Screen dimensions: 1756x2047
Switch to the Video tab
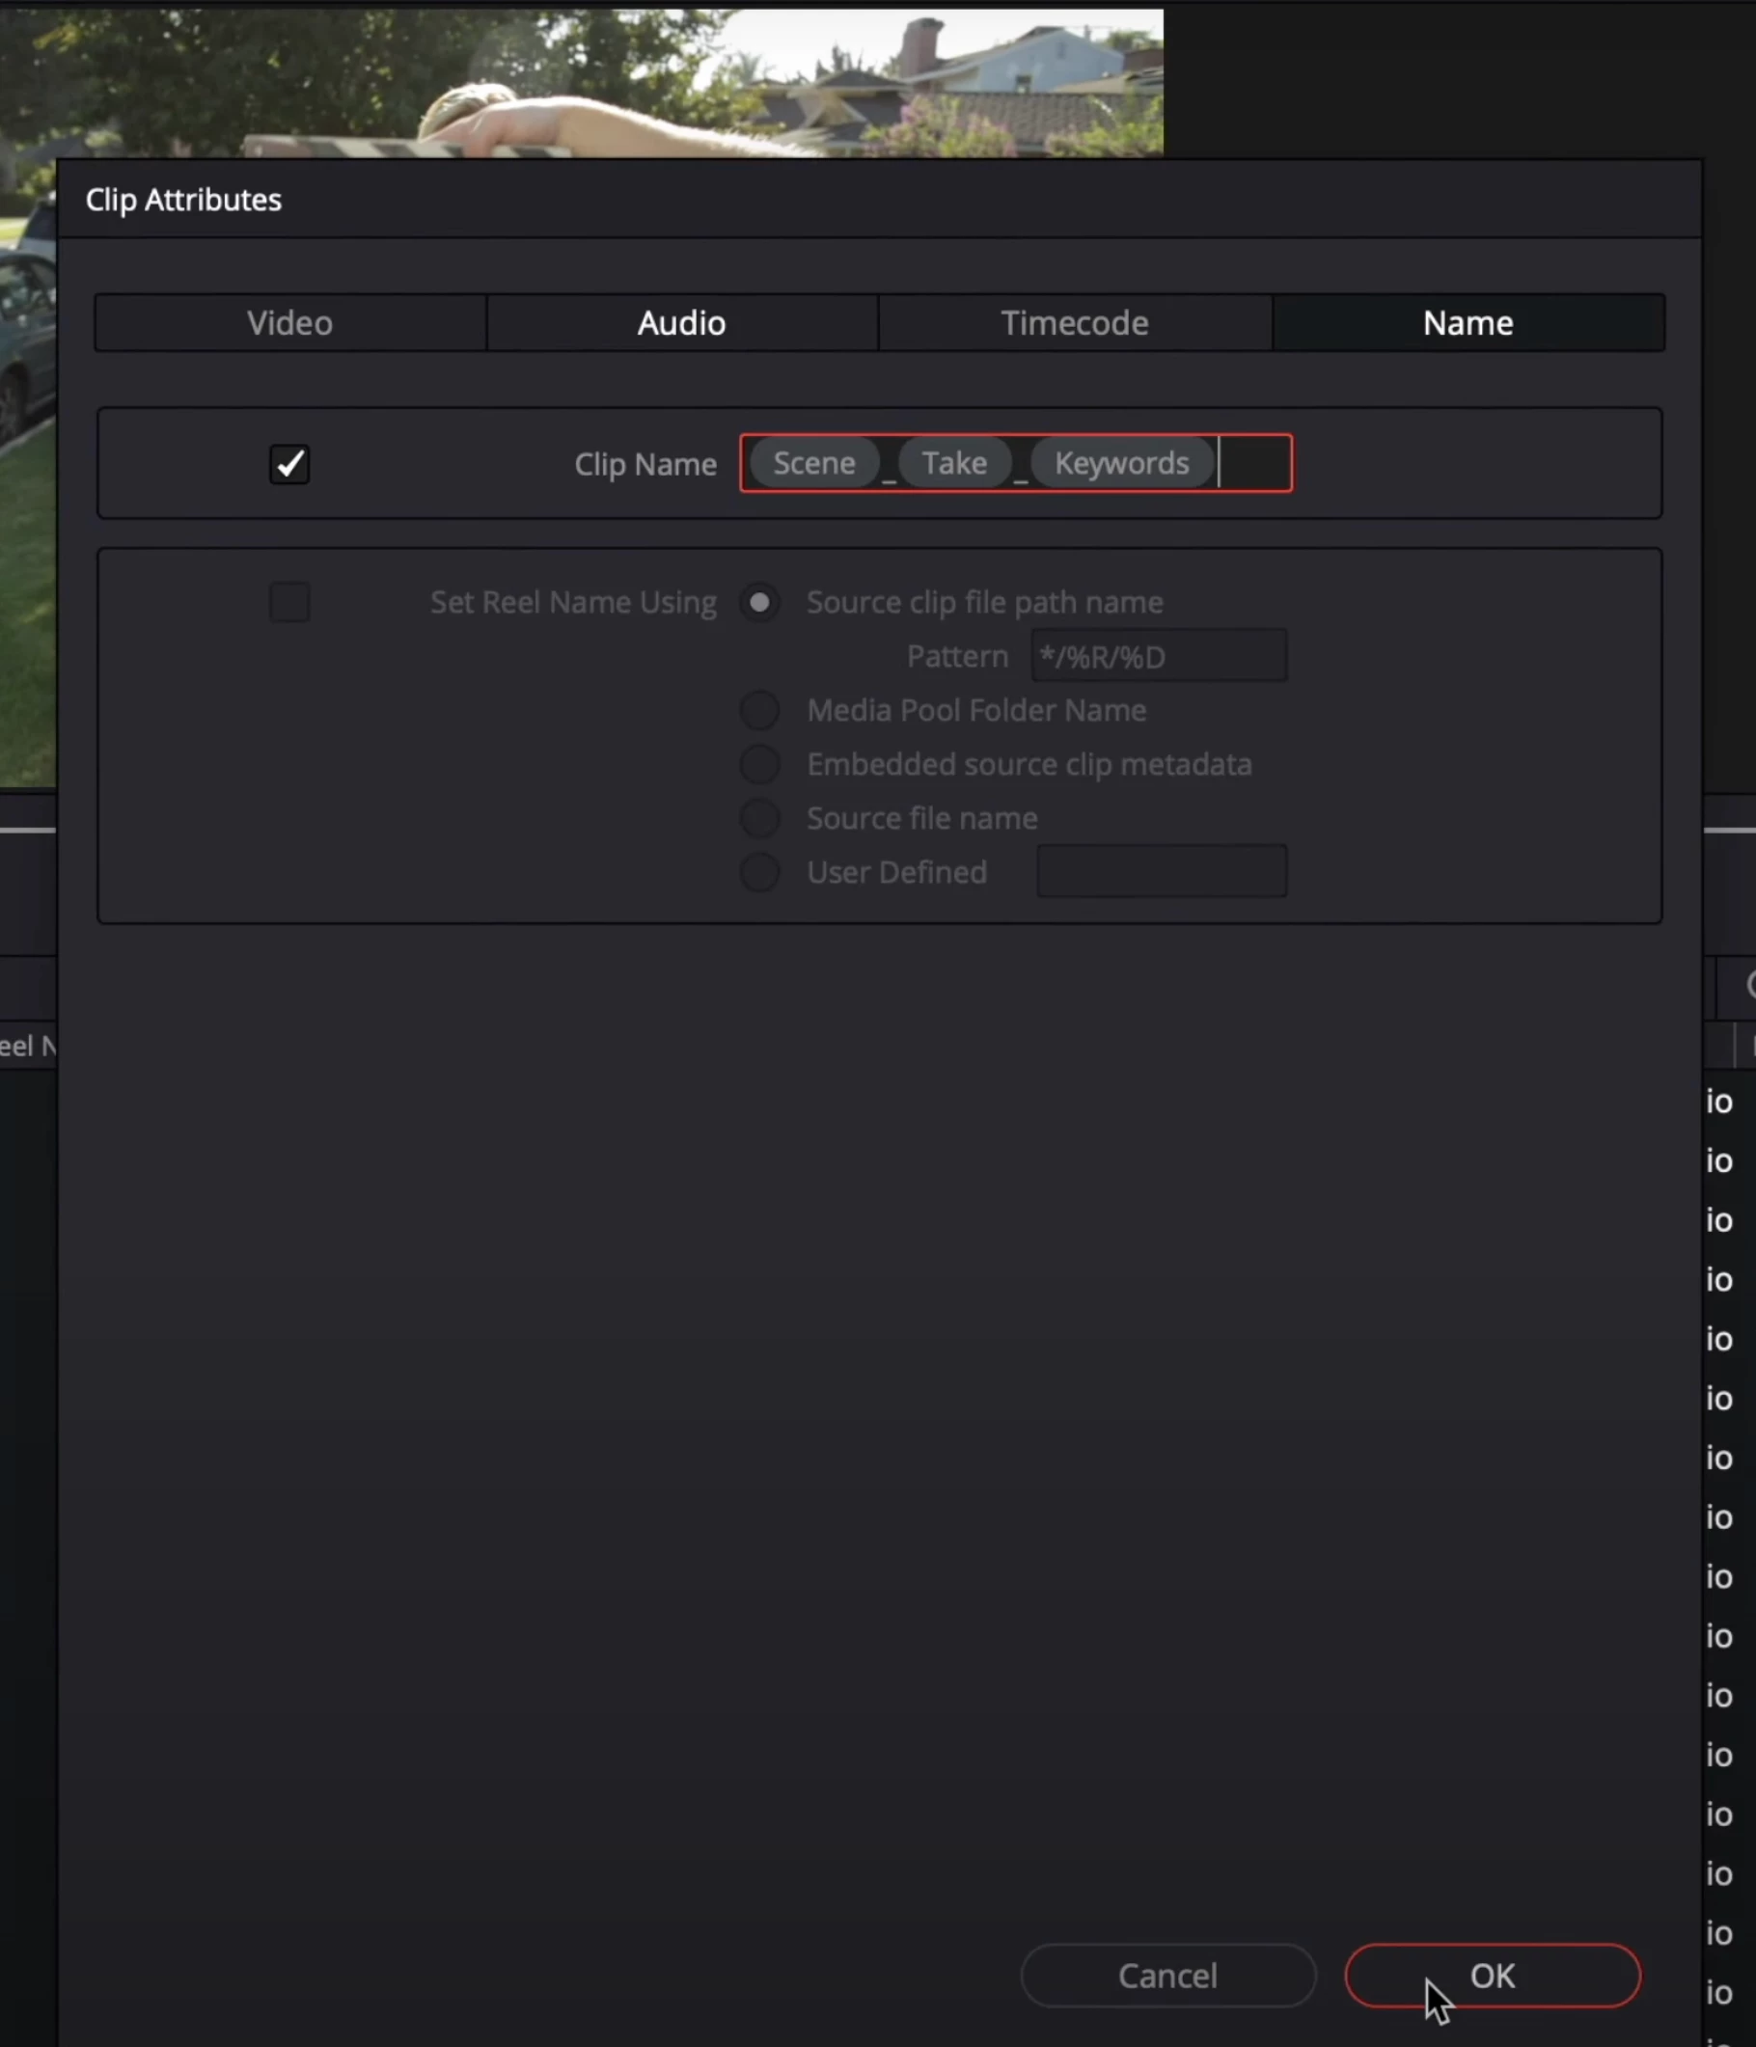[289, 323]
